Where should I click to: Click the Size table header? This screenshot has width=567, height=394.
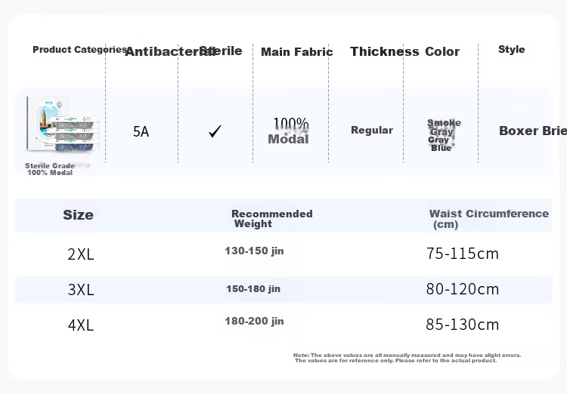[78, 215]
